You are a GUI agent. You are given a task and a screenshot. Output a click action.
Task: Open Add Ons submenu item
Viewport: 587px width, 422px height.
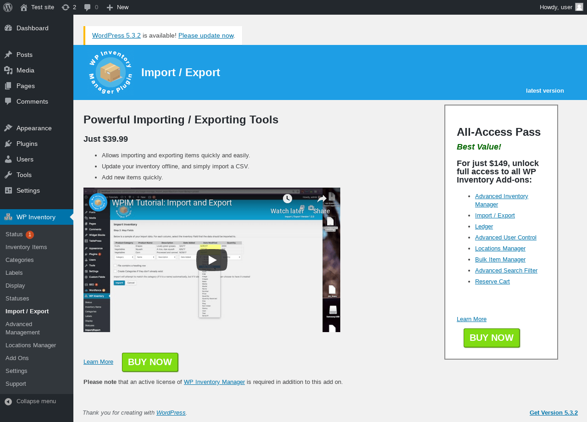[x=37, y=358]
